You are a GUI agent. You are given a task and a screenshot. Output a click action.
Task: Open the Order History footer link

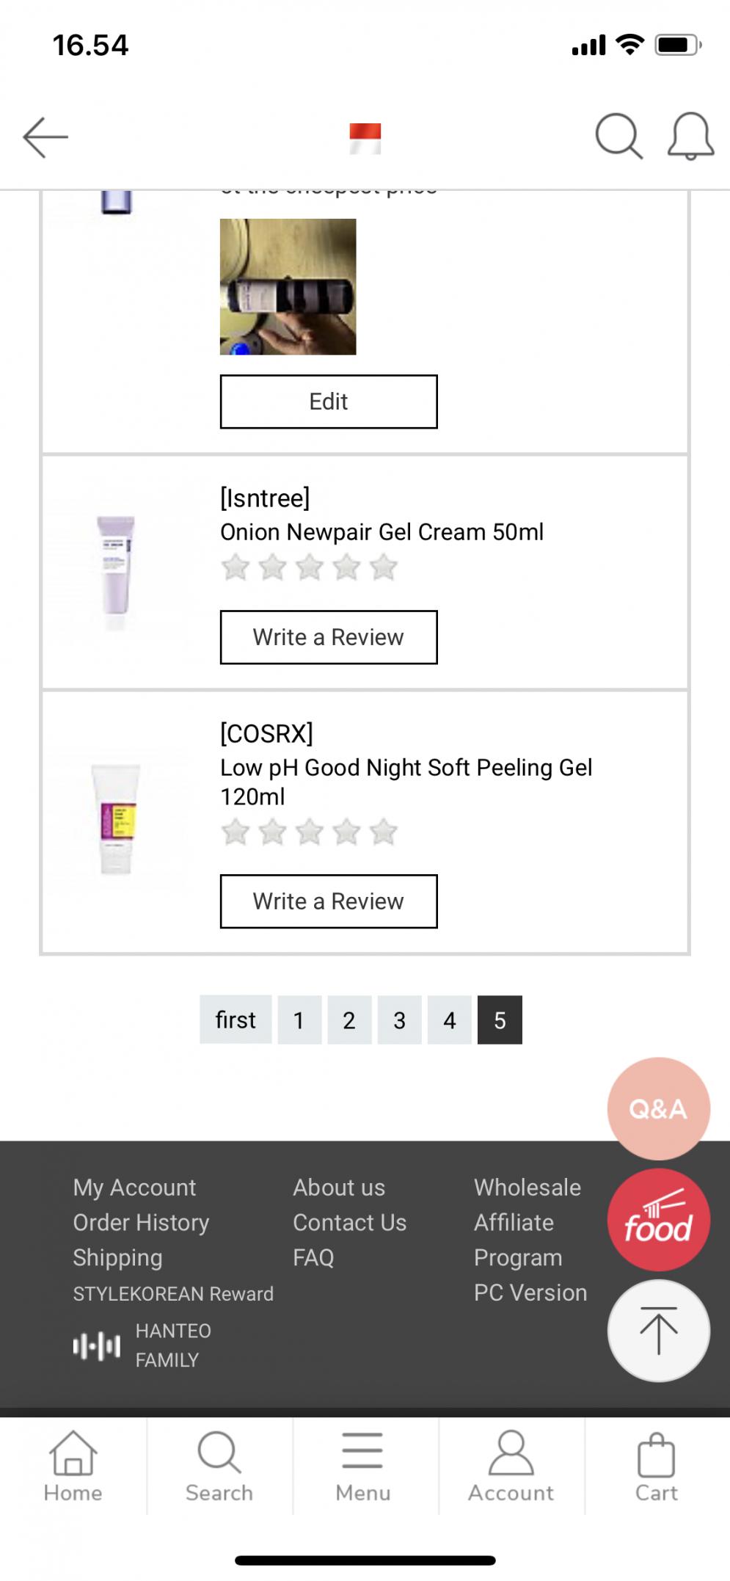(x=141, y=1223)
